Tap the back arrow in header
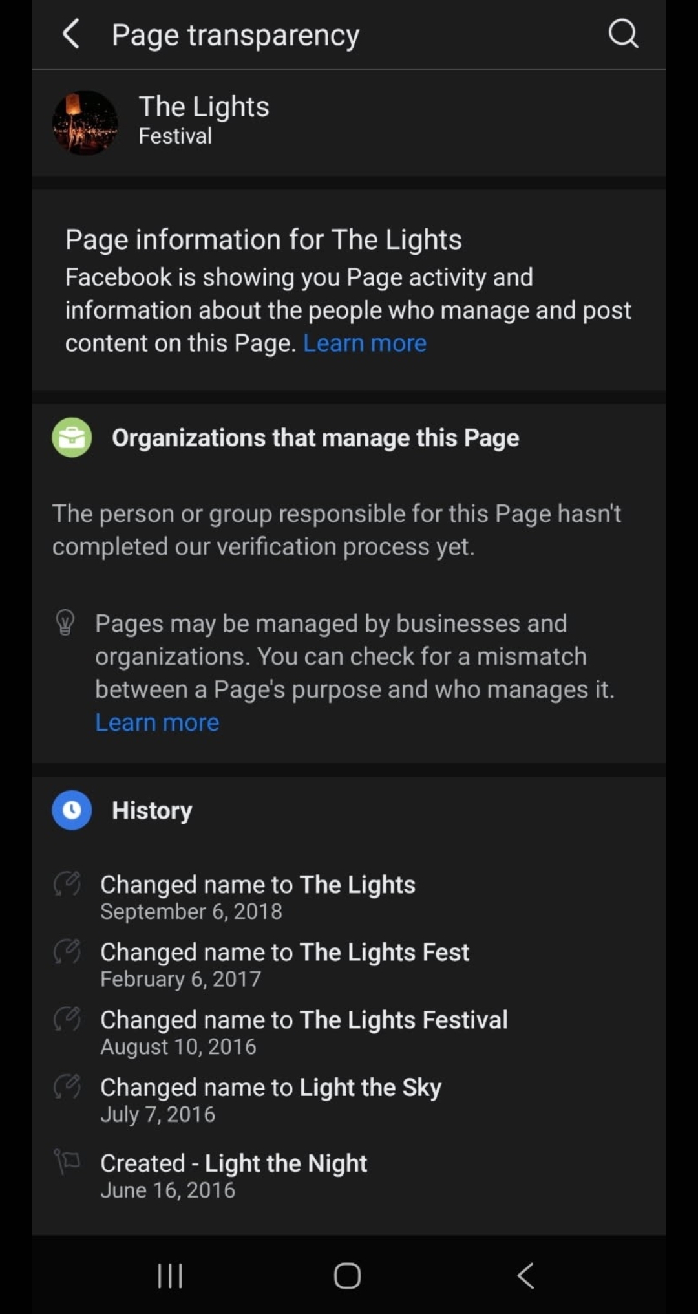Viewport: 698px width, 1314px height. pyautogui.click(x=71, y=34)
